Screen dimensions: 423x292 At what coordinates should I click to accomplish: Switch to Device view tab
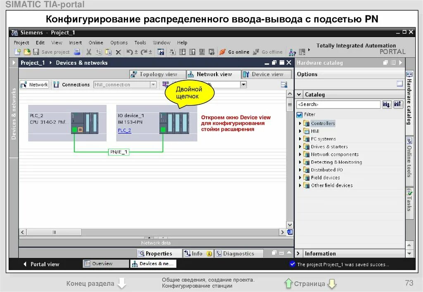point(266,74)
